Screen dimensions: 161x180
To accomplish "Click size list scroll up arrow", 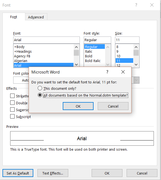I will pyautogui.click(x=136, y=47).
